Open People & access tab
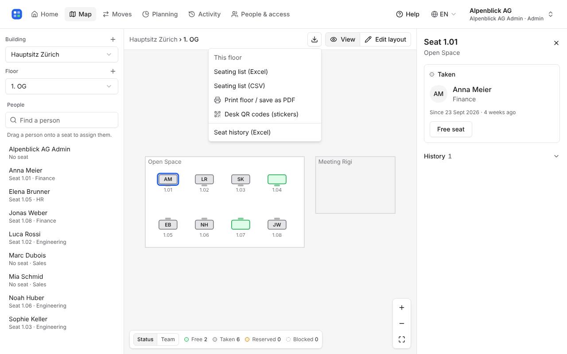 point(260,14)
